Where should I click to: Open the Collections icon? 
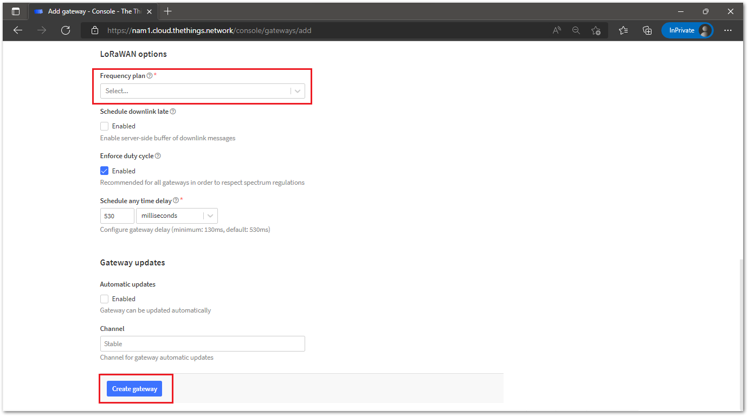(647, 30)
